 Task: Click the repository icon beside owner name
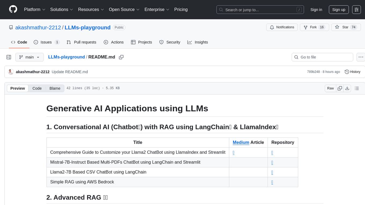pyautogui.click(x=11, y=27)
